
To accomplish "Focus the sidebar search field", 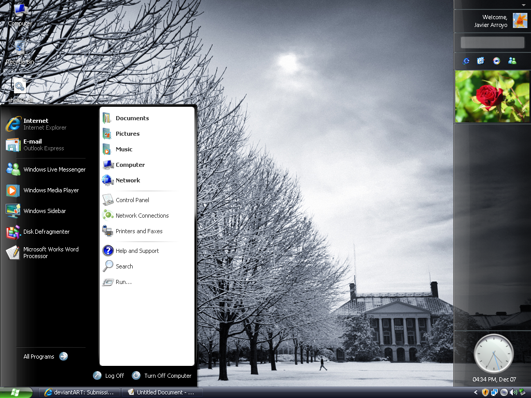I will 493,42.
